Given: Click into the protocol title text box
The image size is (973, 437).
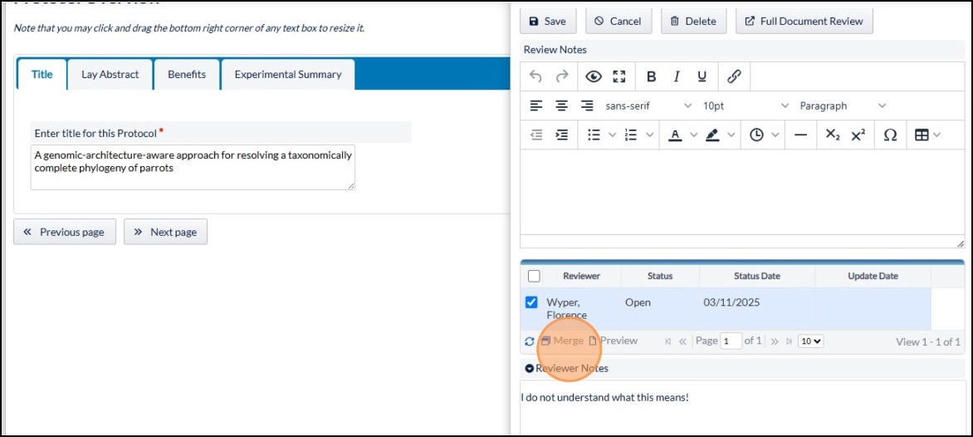Looking at the screenshot, I should [x=193, y=167].
